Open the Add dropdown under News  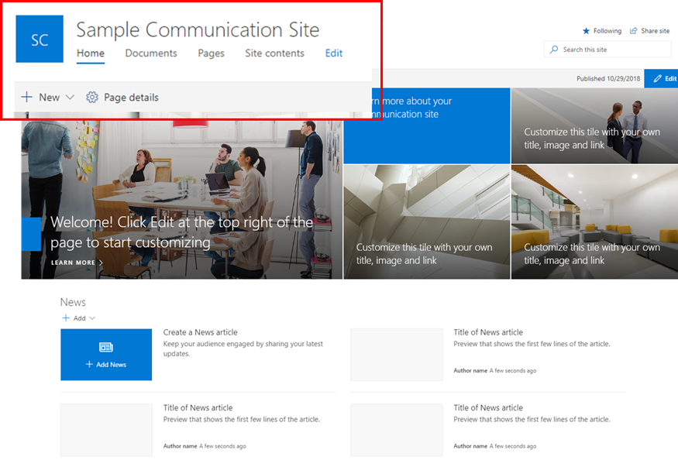91,318
